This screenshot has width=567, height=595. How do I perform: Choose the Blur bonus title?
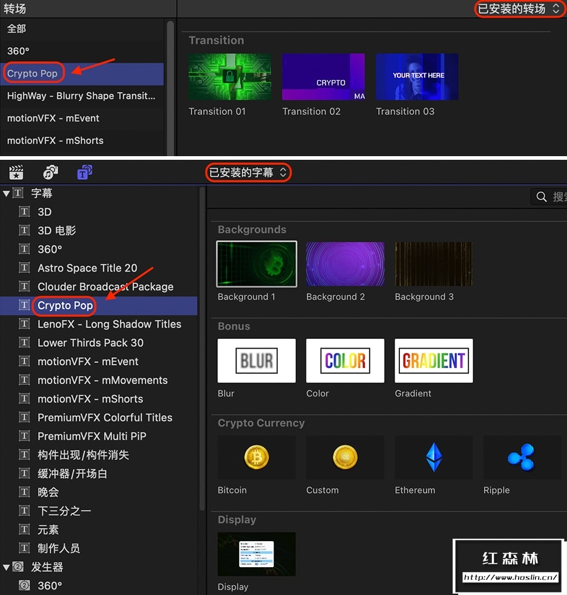(257, 361)
